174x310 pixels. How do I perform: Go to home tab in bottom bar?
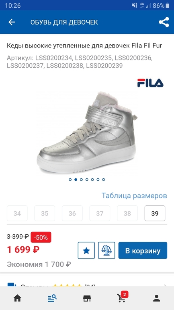[17, 298]
